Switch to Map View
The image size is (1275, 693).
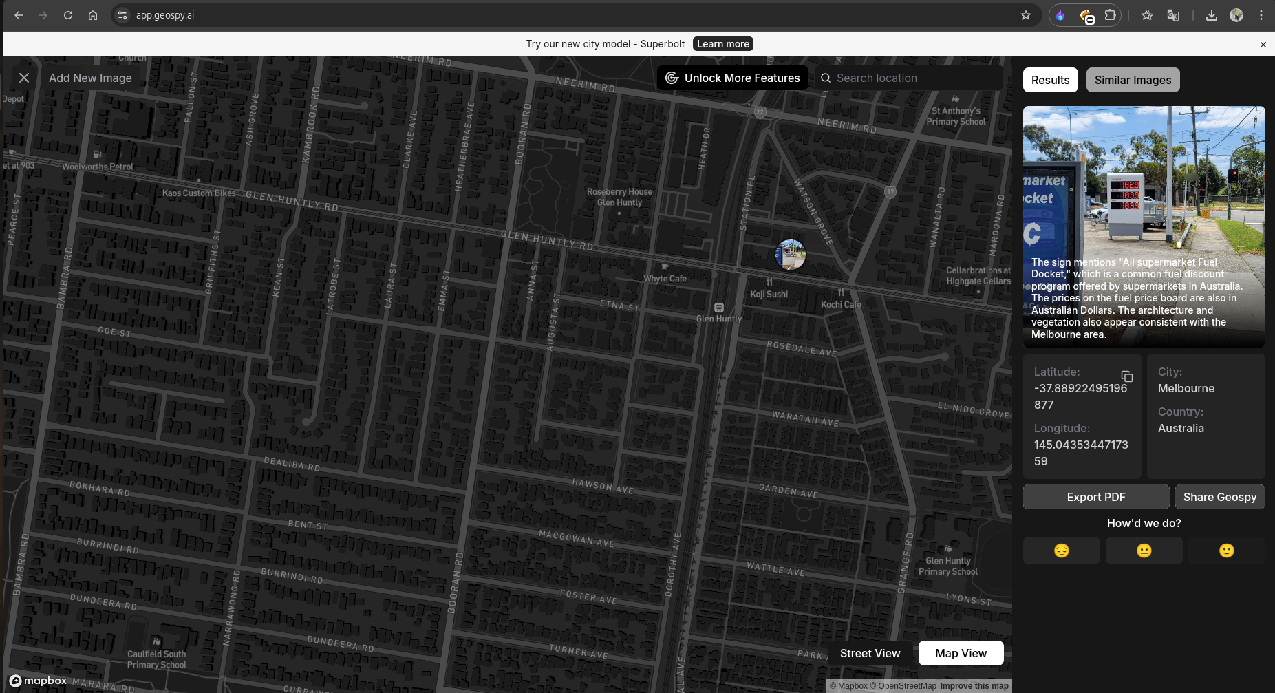pyautogui.click(x=961, y=653)
